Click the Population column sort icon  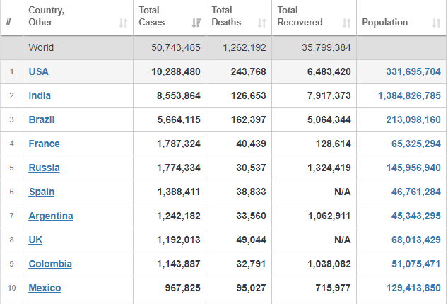(436, 23)
